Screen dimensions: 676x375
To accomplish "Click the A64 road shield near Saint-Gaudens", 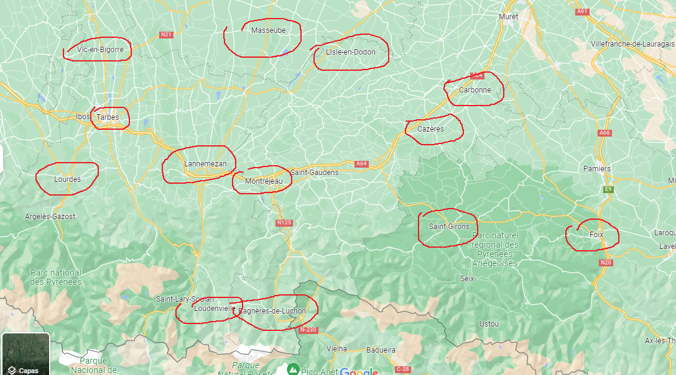I will tap(361, 164).
